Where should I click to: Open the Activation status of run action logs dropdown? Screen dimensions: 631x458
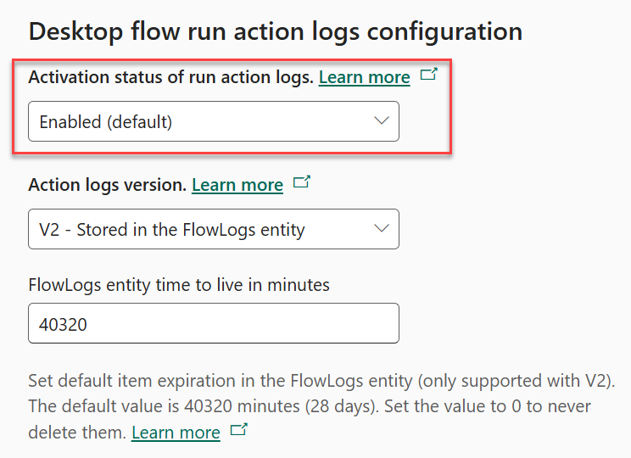tap(214, 121)
